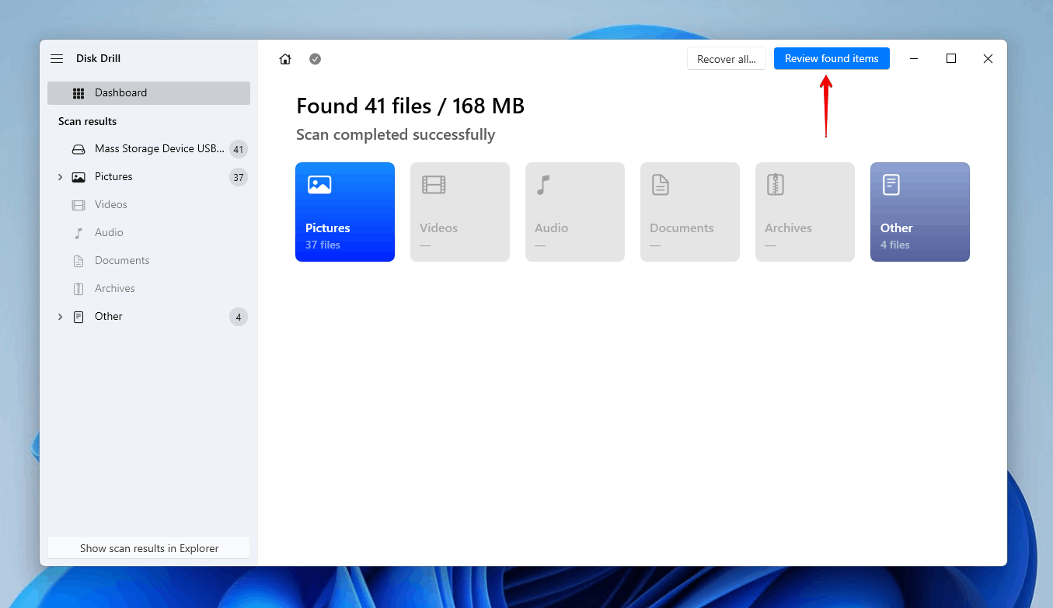
Task: Click the Archives category card
Action: point(805,212)
